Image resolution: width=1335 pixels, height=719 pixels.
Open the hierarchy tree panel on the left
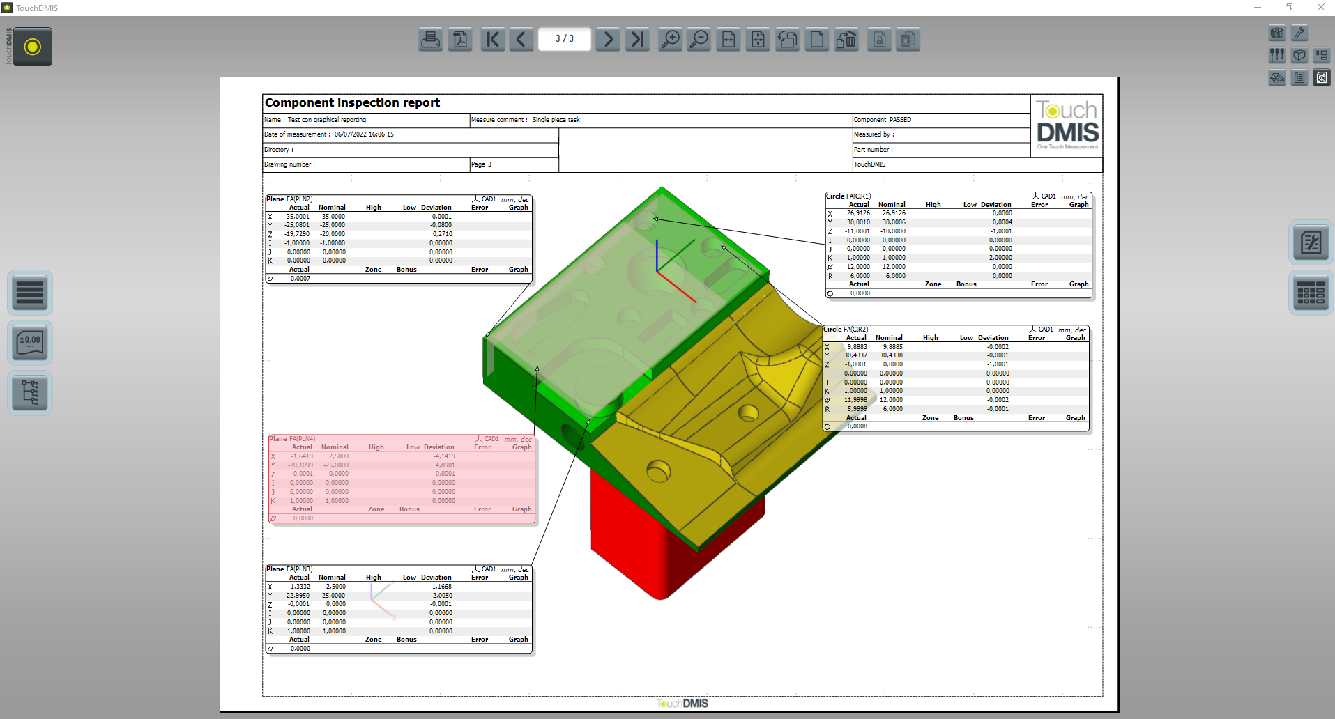coord(30,392)
